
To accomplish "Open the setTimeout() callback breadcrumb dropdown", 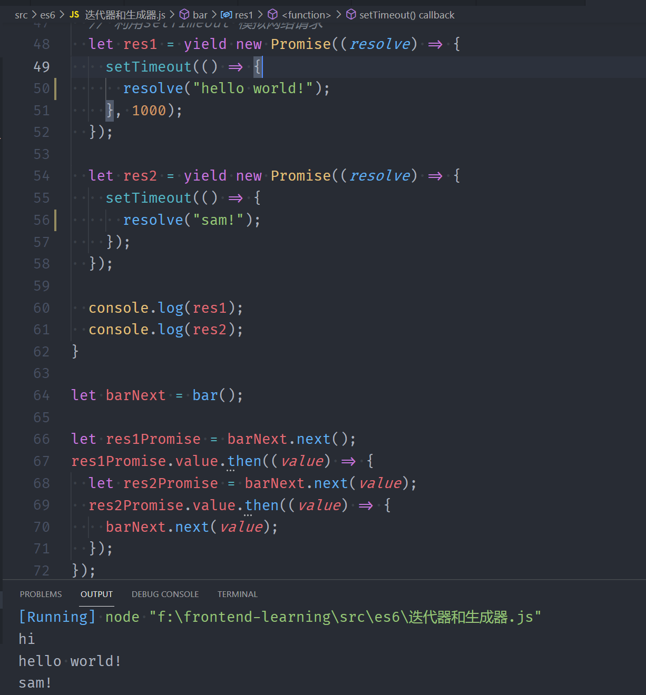I will point(406,15).
